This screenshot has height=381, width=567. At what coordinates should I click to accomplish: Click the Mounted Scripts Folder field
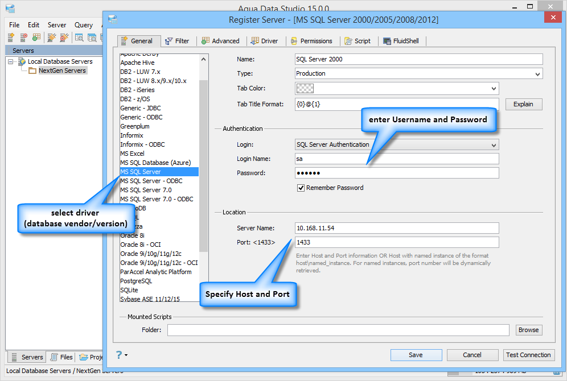(338, 330)
